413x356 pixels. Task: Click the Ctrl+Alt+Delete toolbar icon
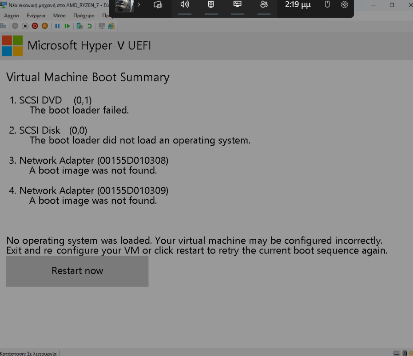pos(3,26)
